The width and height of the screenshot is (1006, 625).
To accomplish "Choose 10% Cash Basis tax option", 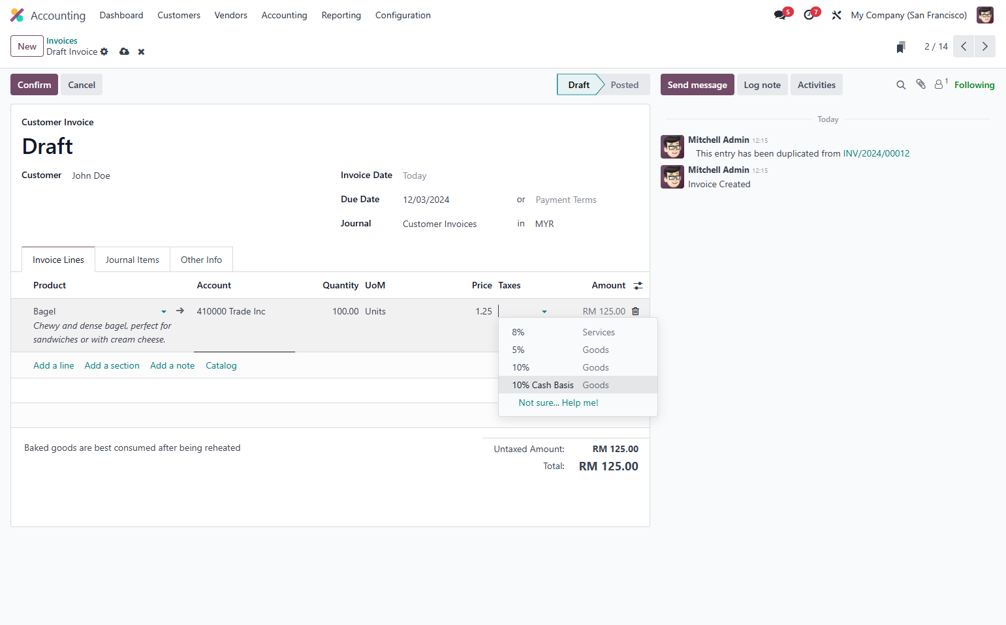I will (x=578, y=385).
